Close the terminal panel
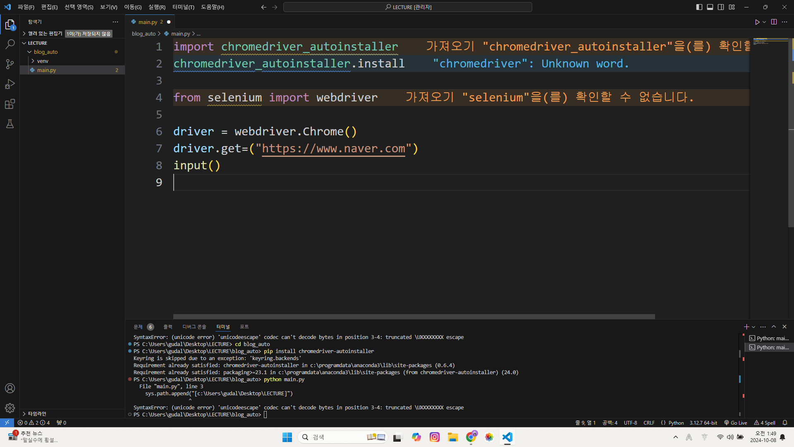 (x=784, y=327)
